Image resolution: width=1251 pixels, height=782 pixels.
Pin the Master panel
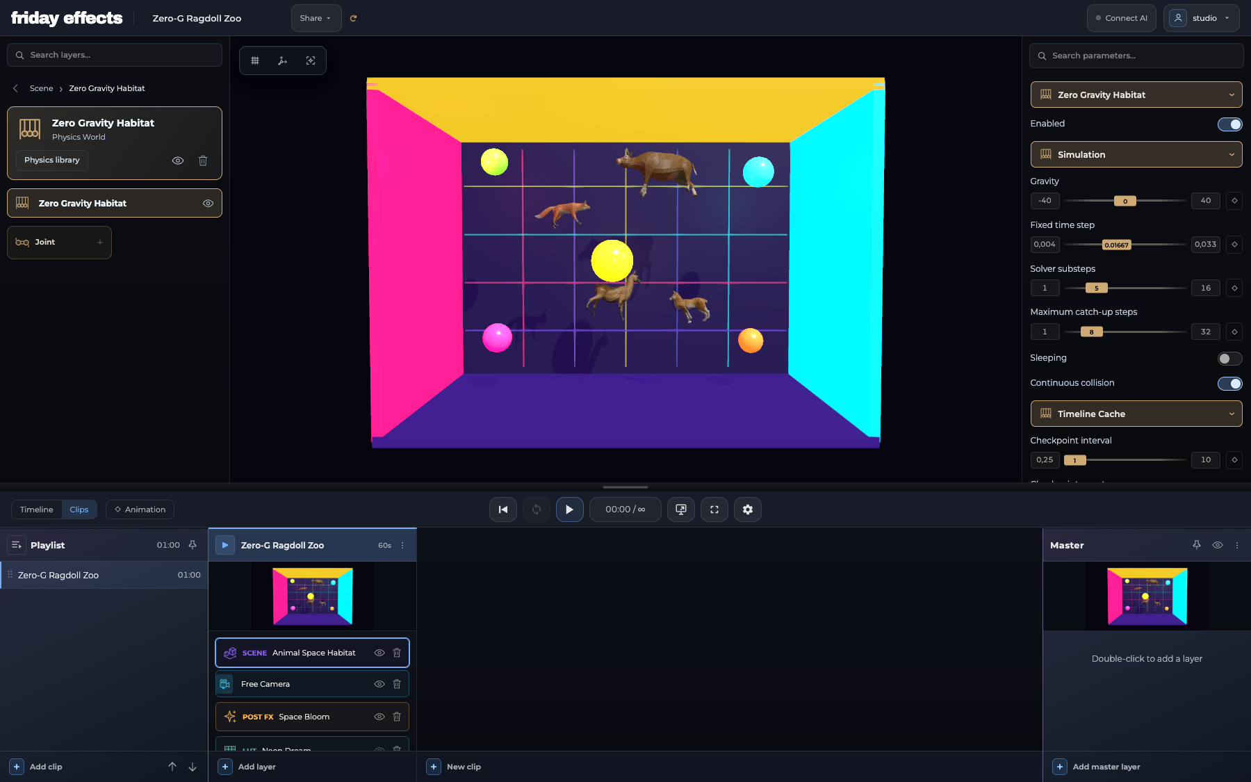click(1197, 545)
